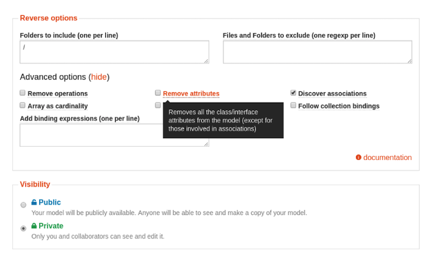The image size is (431, 265).
Task: Click resize handle of binding expressions box
Action: pyautogui.click(x=206, y=144)
